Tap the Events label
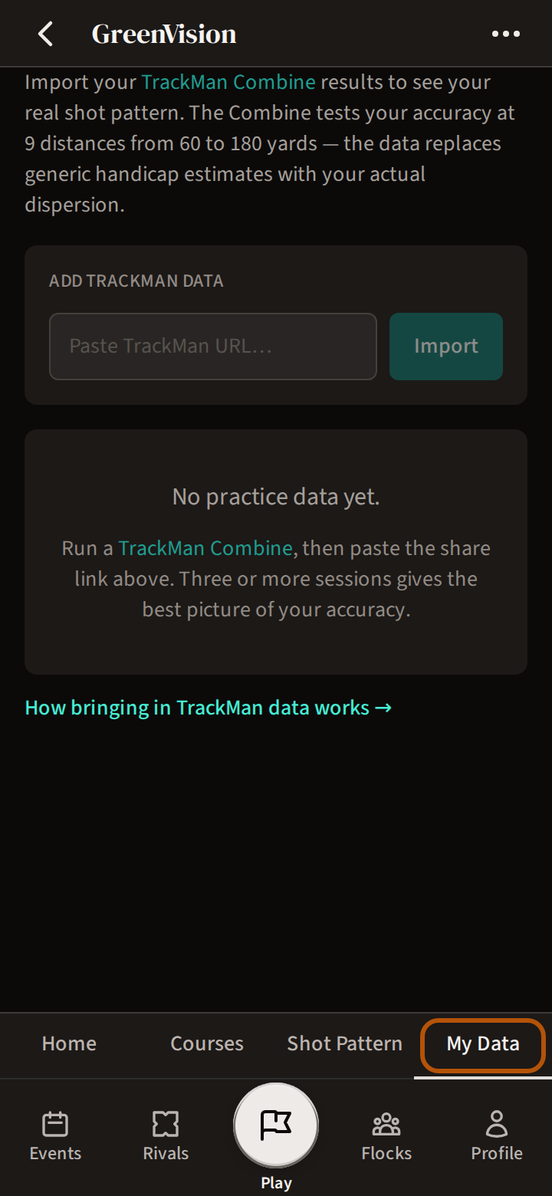552x1196 pixels. click(55, 1153)
